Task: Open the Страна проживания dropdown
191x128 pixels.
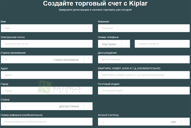Action: click(x=47, y=59)
